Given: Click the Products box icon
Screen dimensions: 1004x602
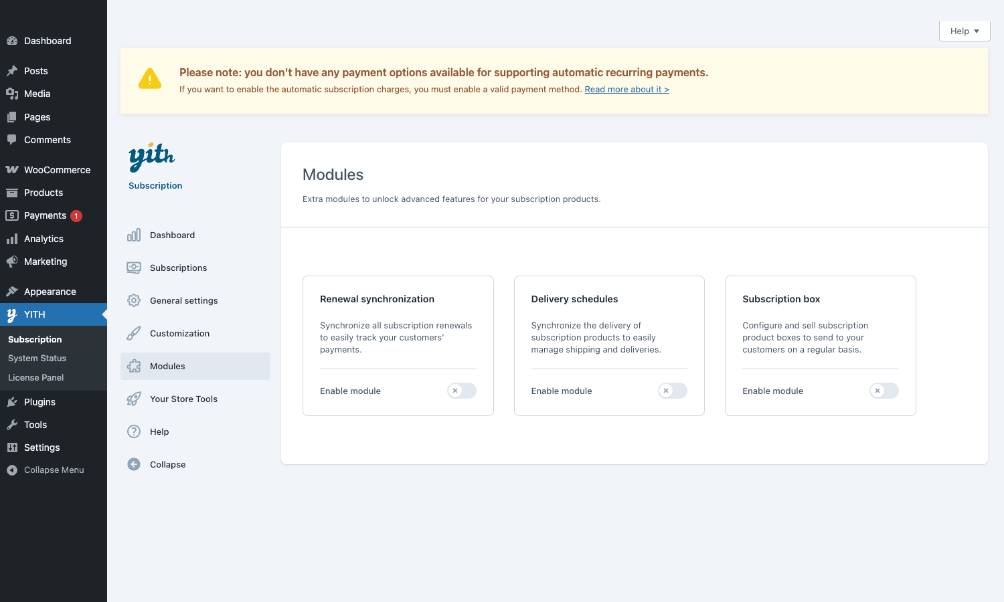Looking at the screenshot, I should (12, 193).
